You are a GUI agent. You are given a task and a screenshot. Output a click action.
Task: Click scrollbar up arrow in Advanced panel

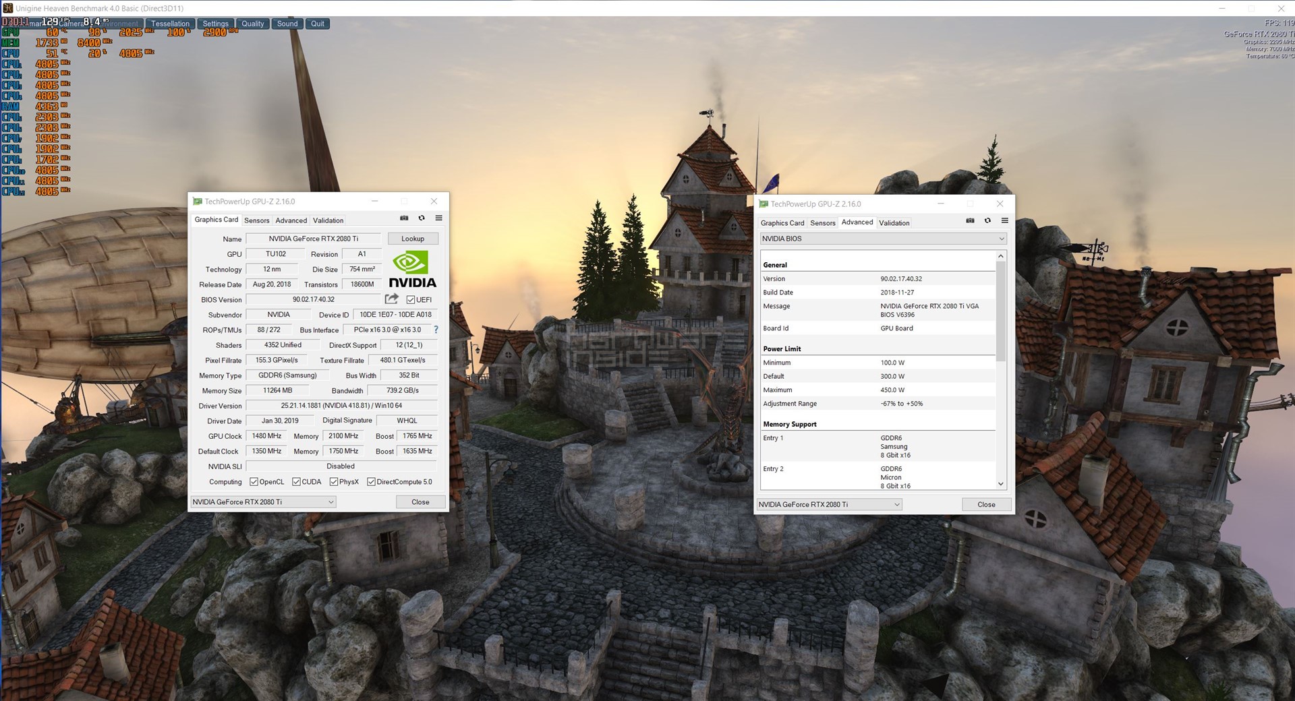[x=1001, y=256]
